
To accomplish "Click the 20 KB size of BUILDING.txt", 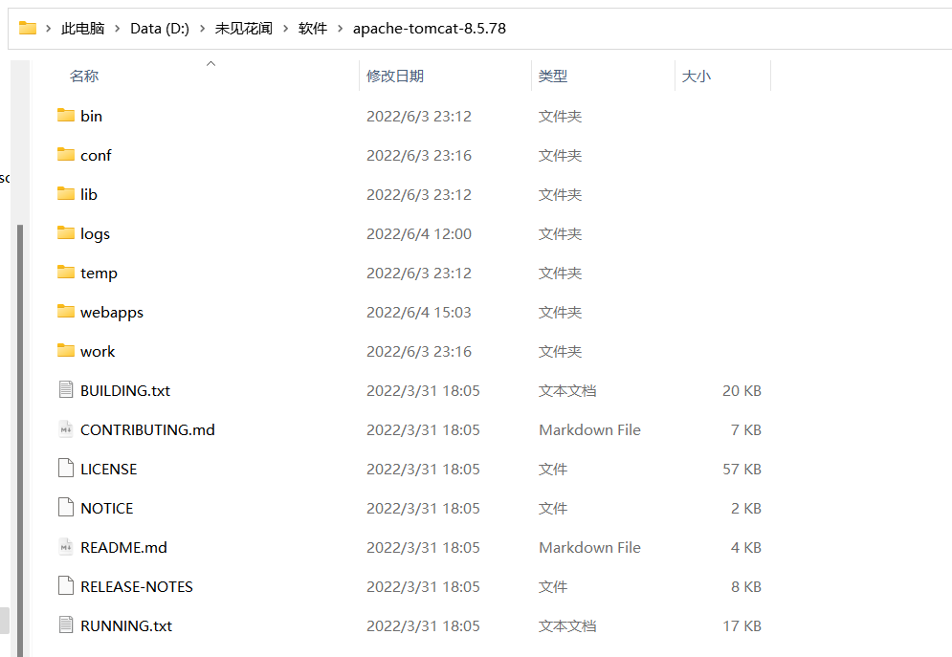I will coord(742,390).
